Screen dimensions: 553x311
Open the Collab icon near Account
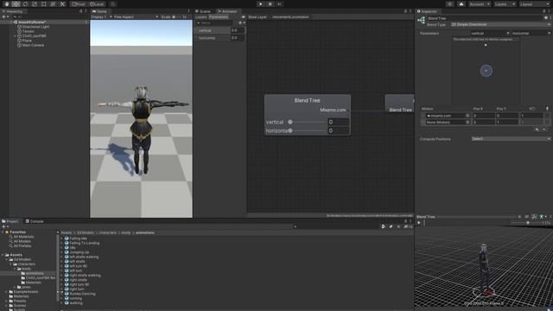[449, 3]
